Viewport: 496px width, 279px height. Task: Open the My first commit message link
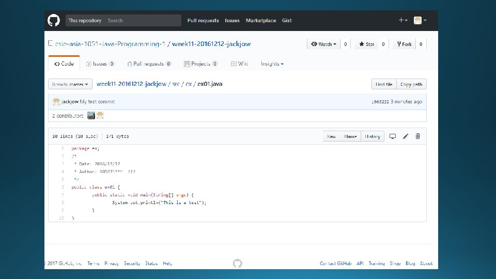pos(98,102)
